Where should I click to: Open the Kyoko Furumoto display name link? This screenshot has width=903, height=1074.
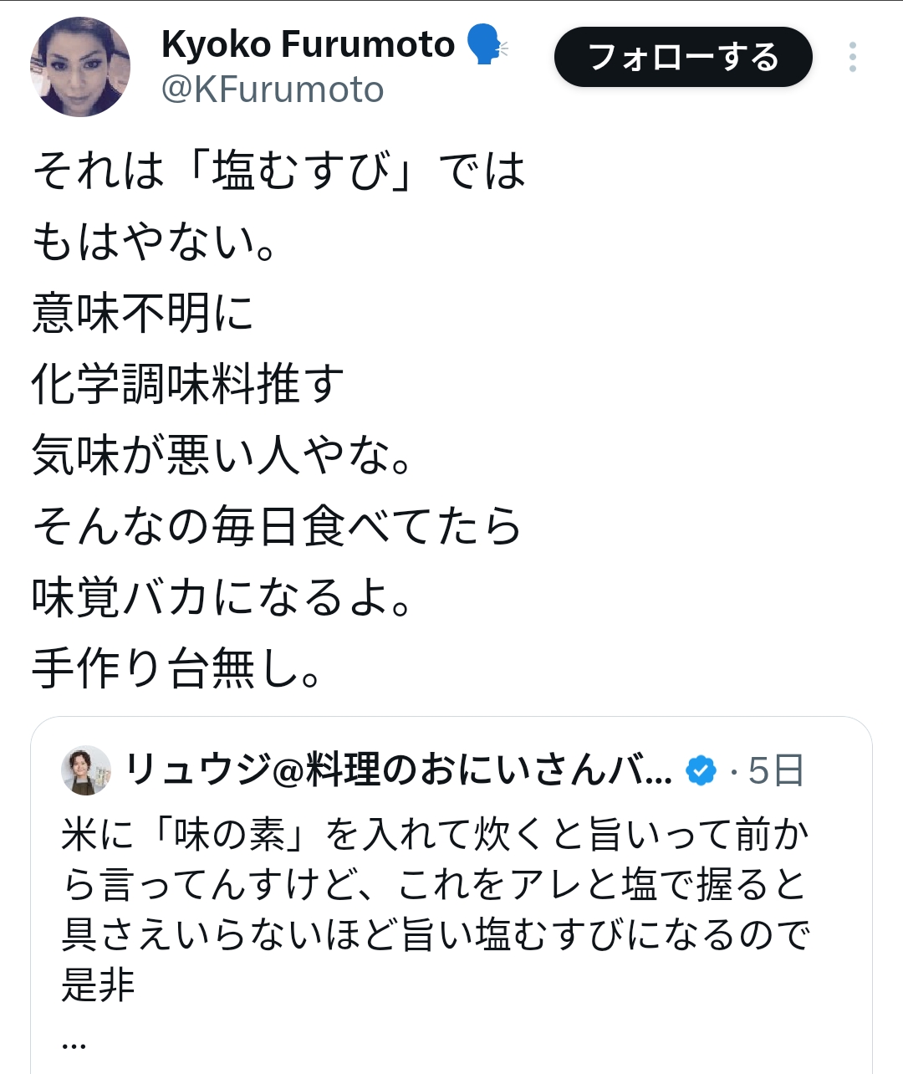coord(308,45)
